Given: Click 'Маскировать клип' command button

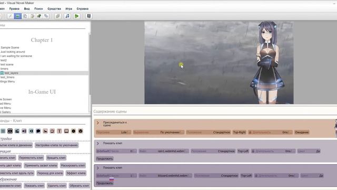Looking at the screenshot, I should click(73, 166).
